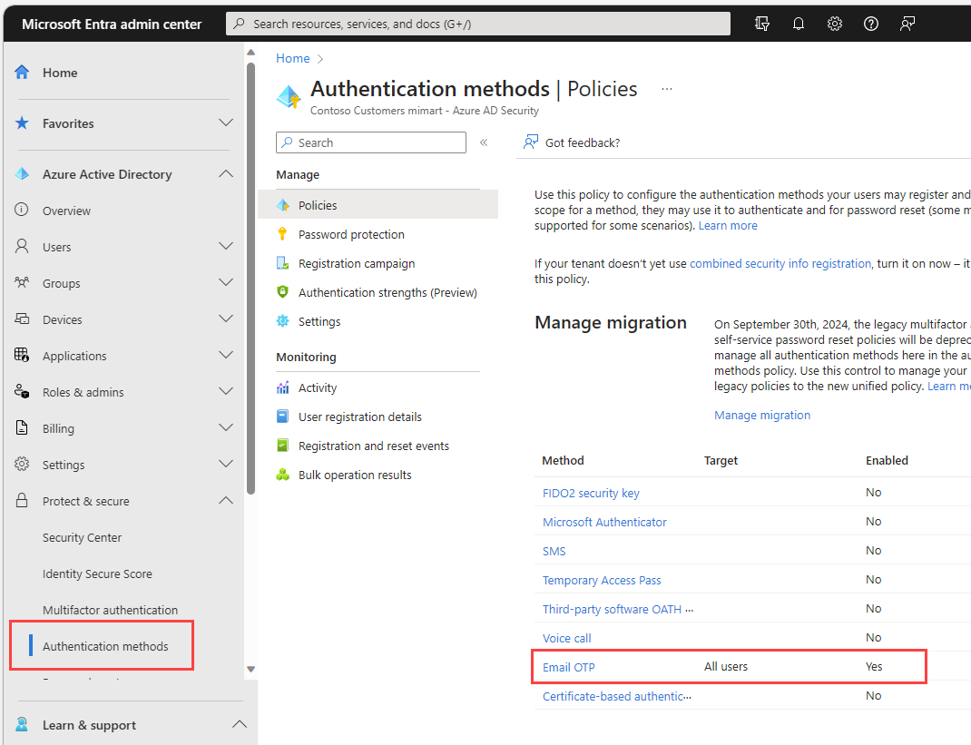Open the Cloud Shell portal icon
The image size is (971, 745).
tap(762, 24)
